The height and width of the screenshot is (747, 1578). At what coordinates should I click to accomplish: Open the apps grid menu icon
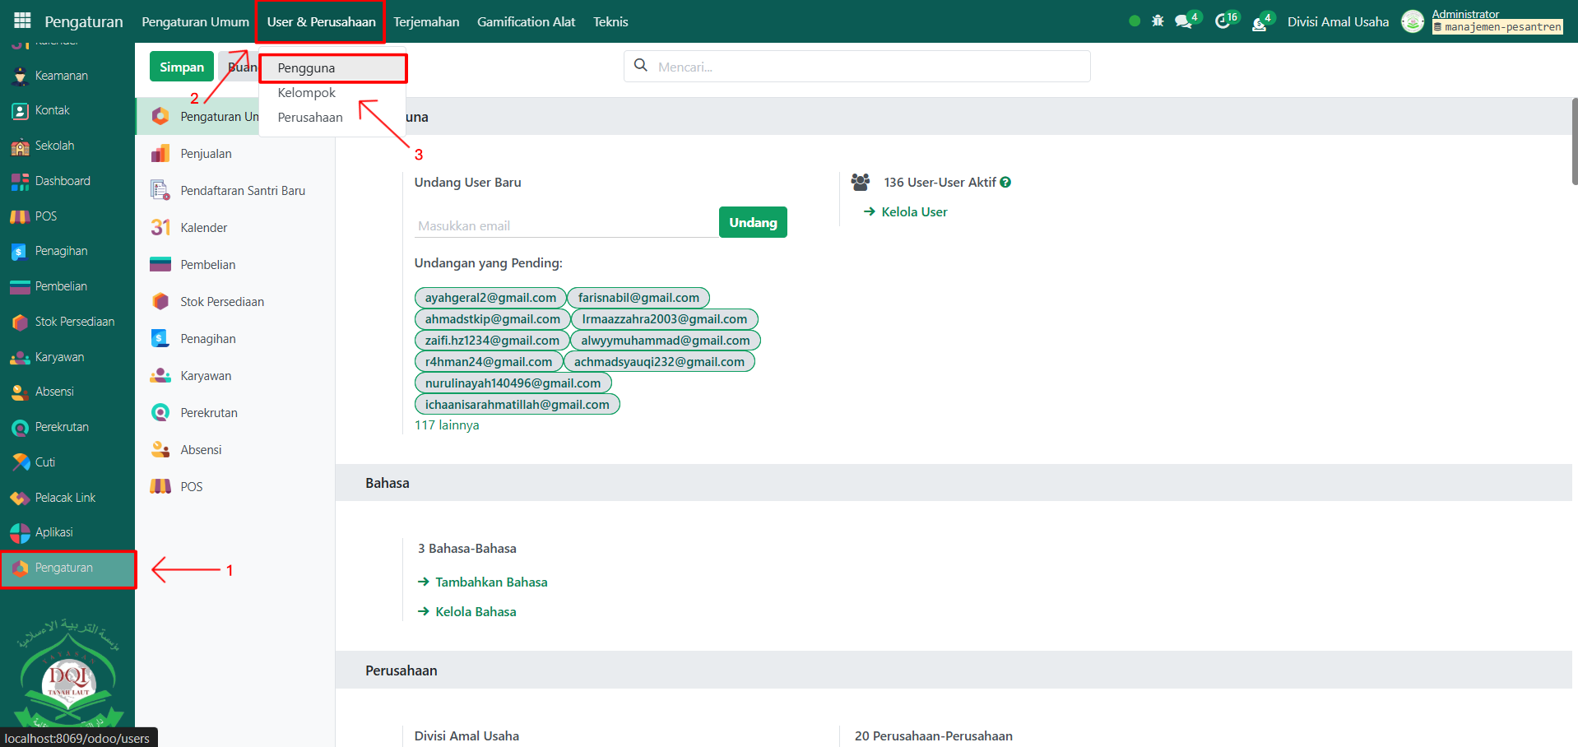pyautogui.click(x=22, y=21)
